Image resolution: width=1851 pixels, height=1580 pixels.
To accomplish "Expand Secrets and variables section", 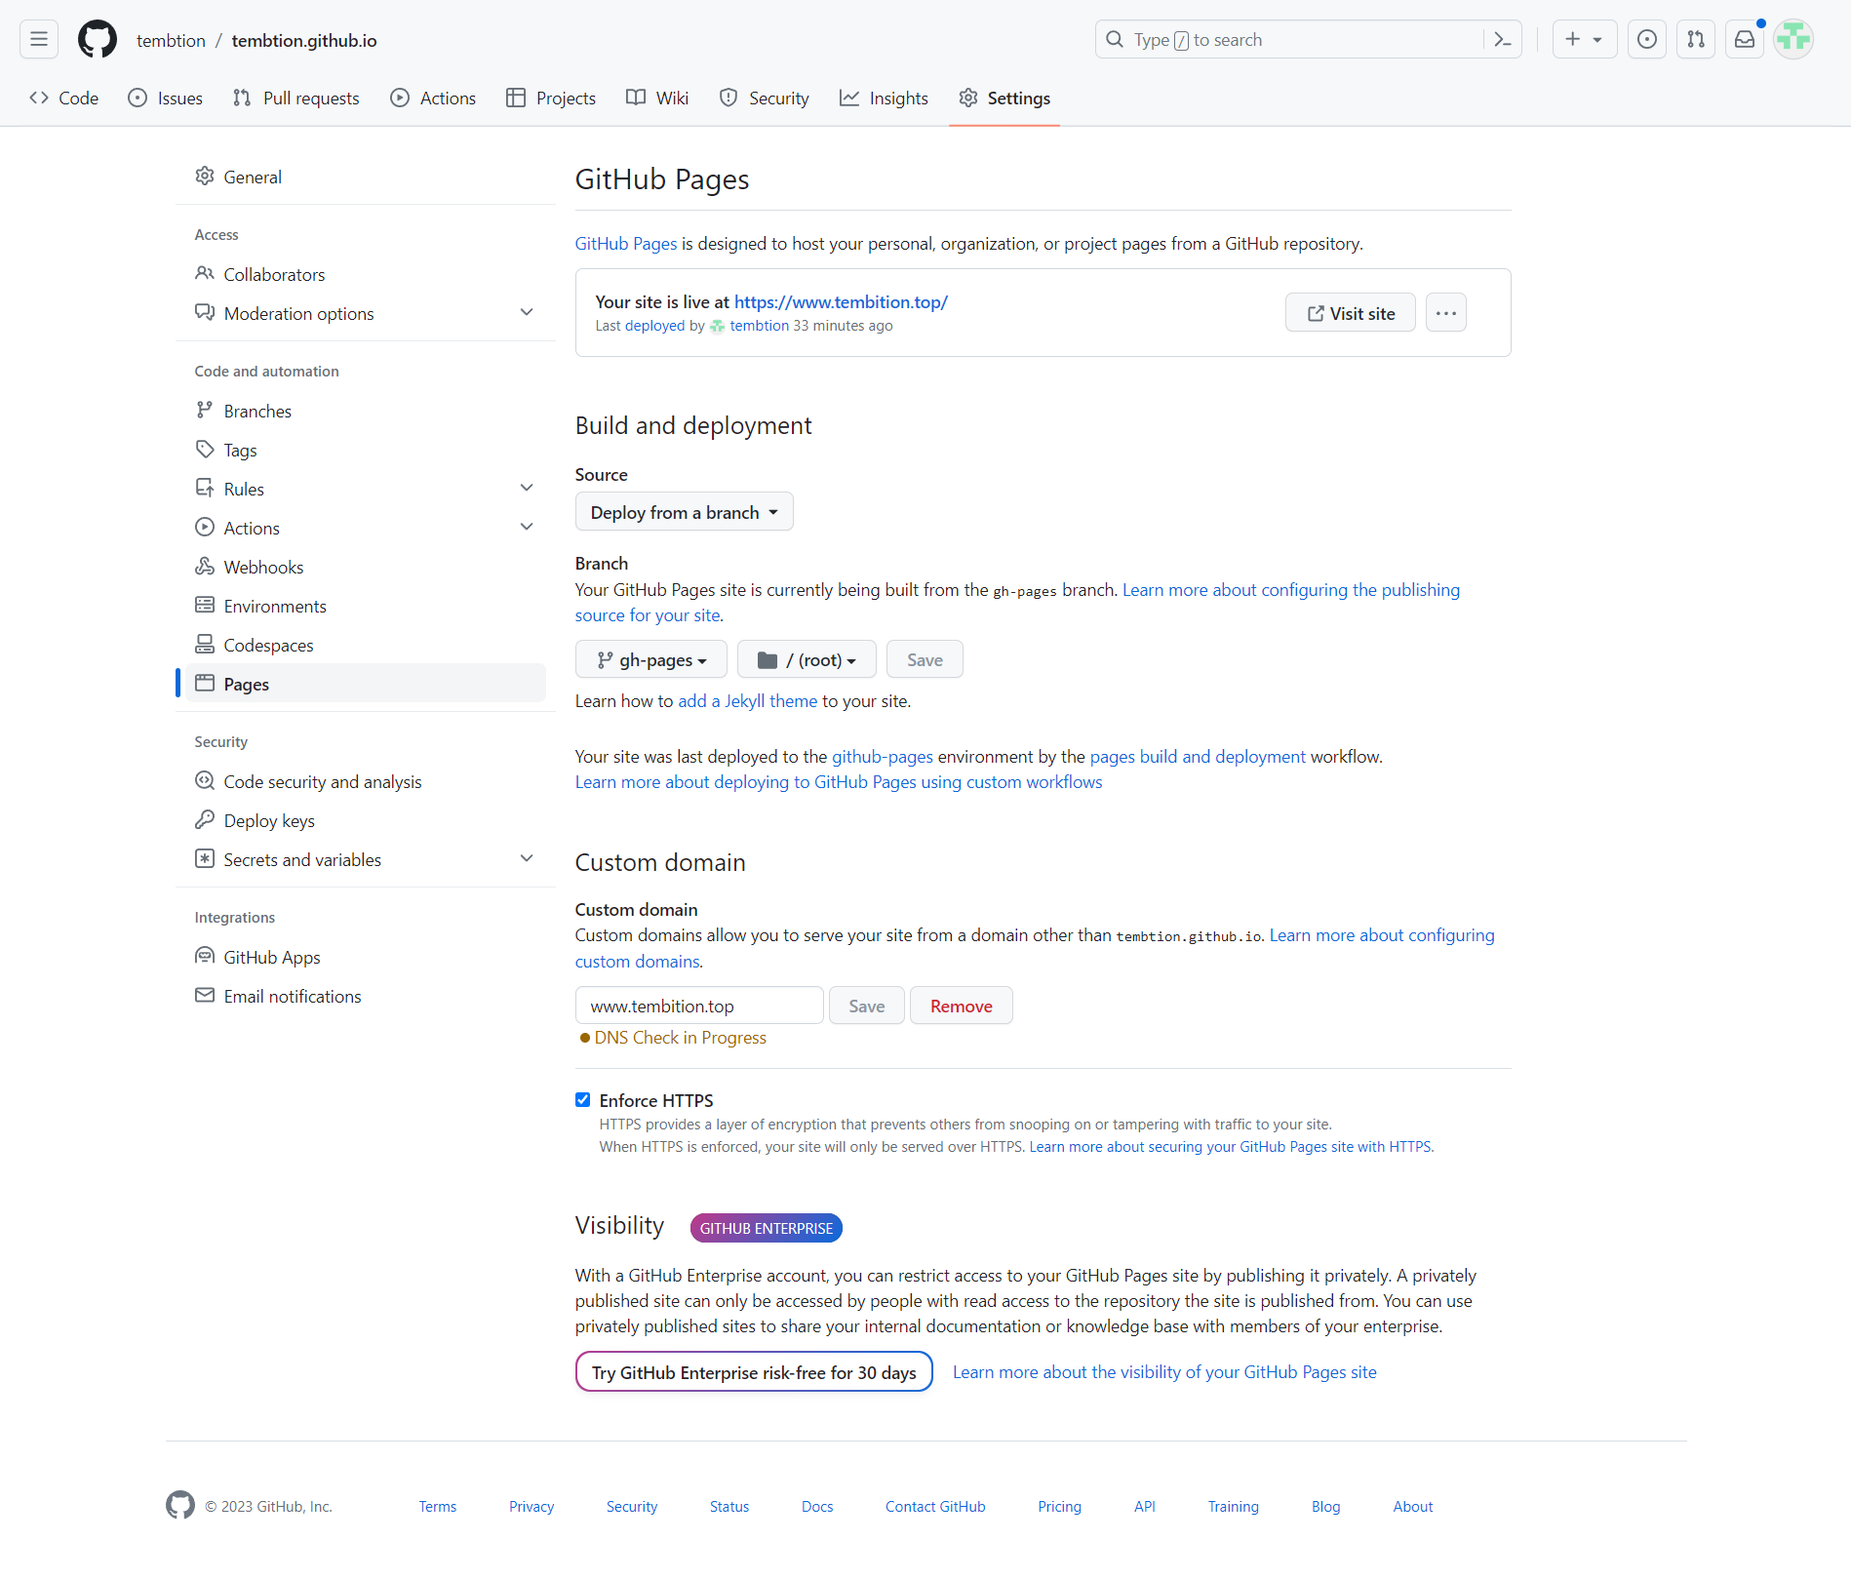I will click(527, 859).
